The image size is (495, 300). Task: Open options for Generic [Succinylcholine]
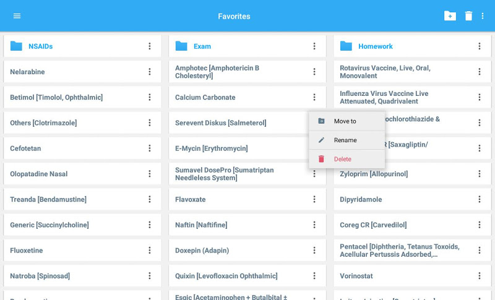(x=150, y=225)
